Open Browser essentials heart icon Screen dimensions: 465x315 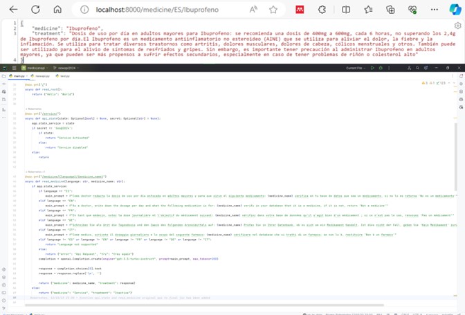tap(412, 10)
